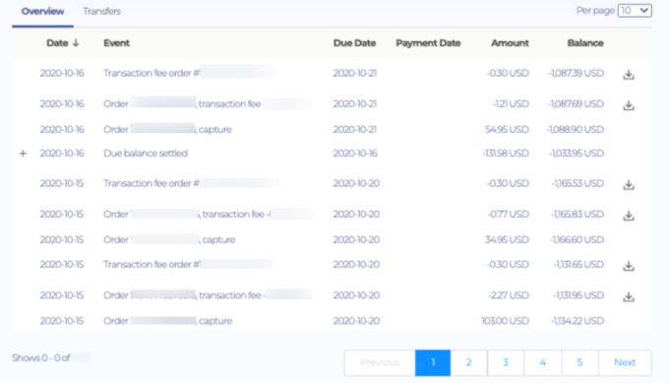Select the -1.21 USD amount cell

pos(511,103)
